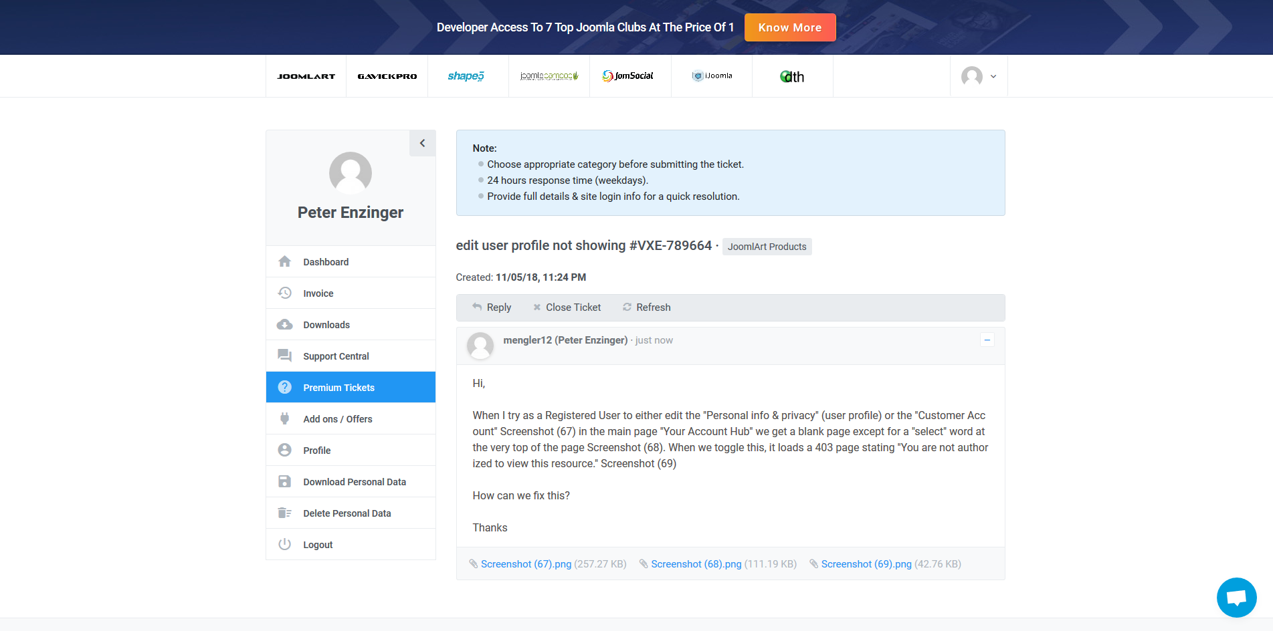Click the Invoice history icon
This screenshot has height=631, width=1273.
[285, 293]
